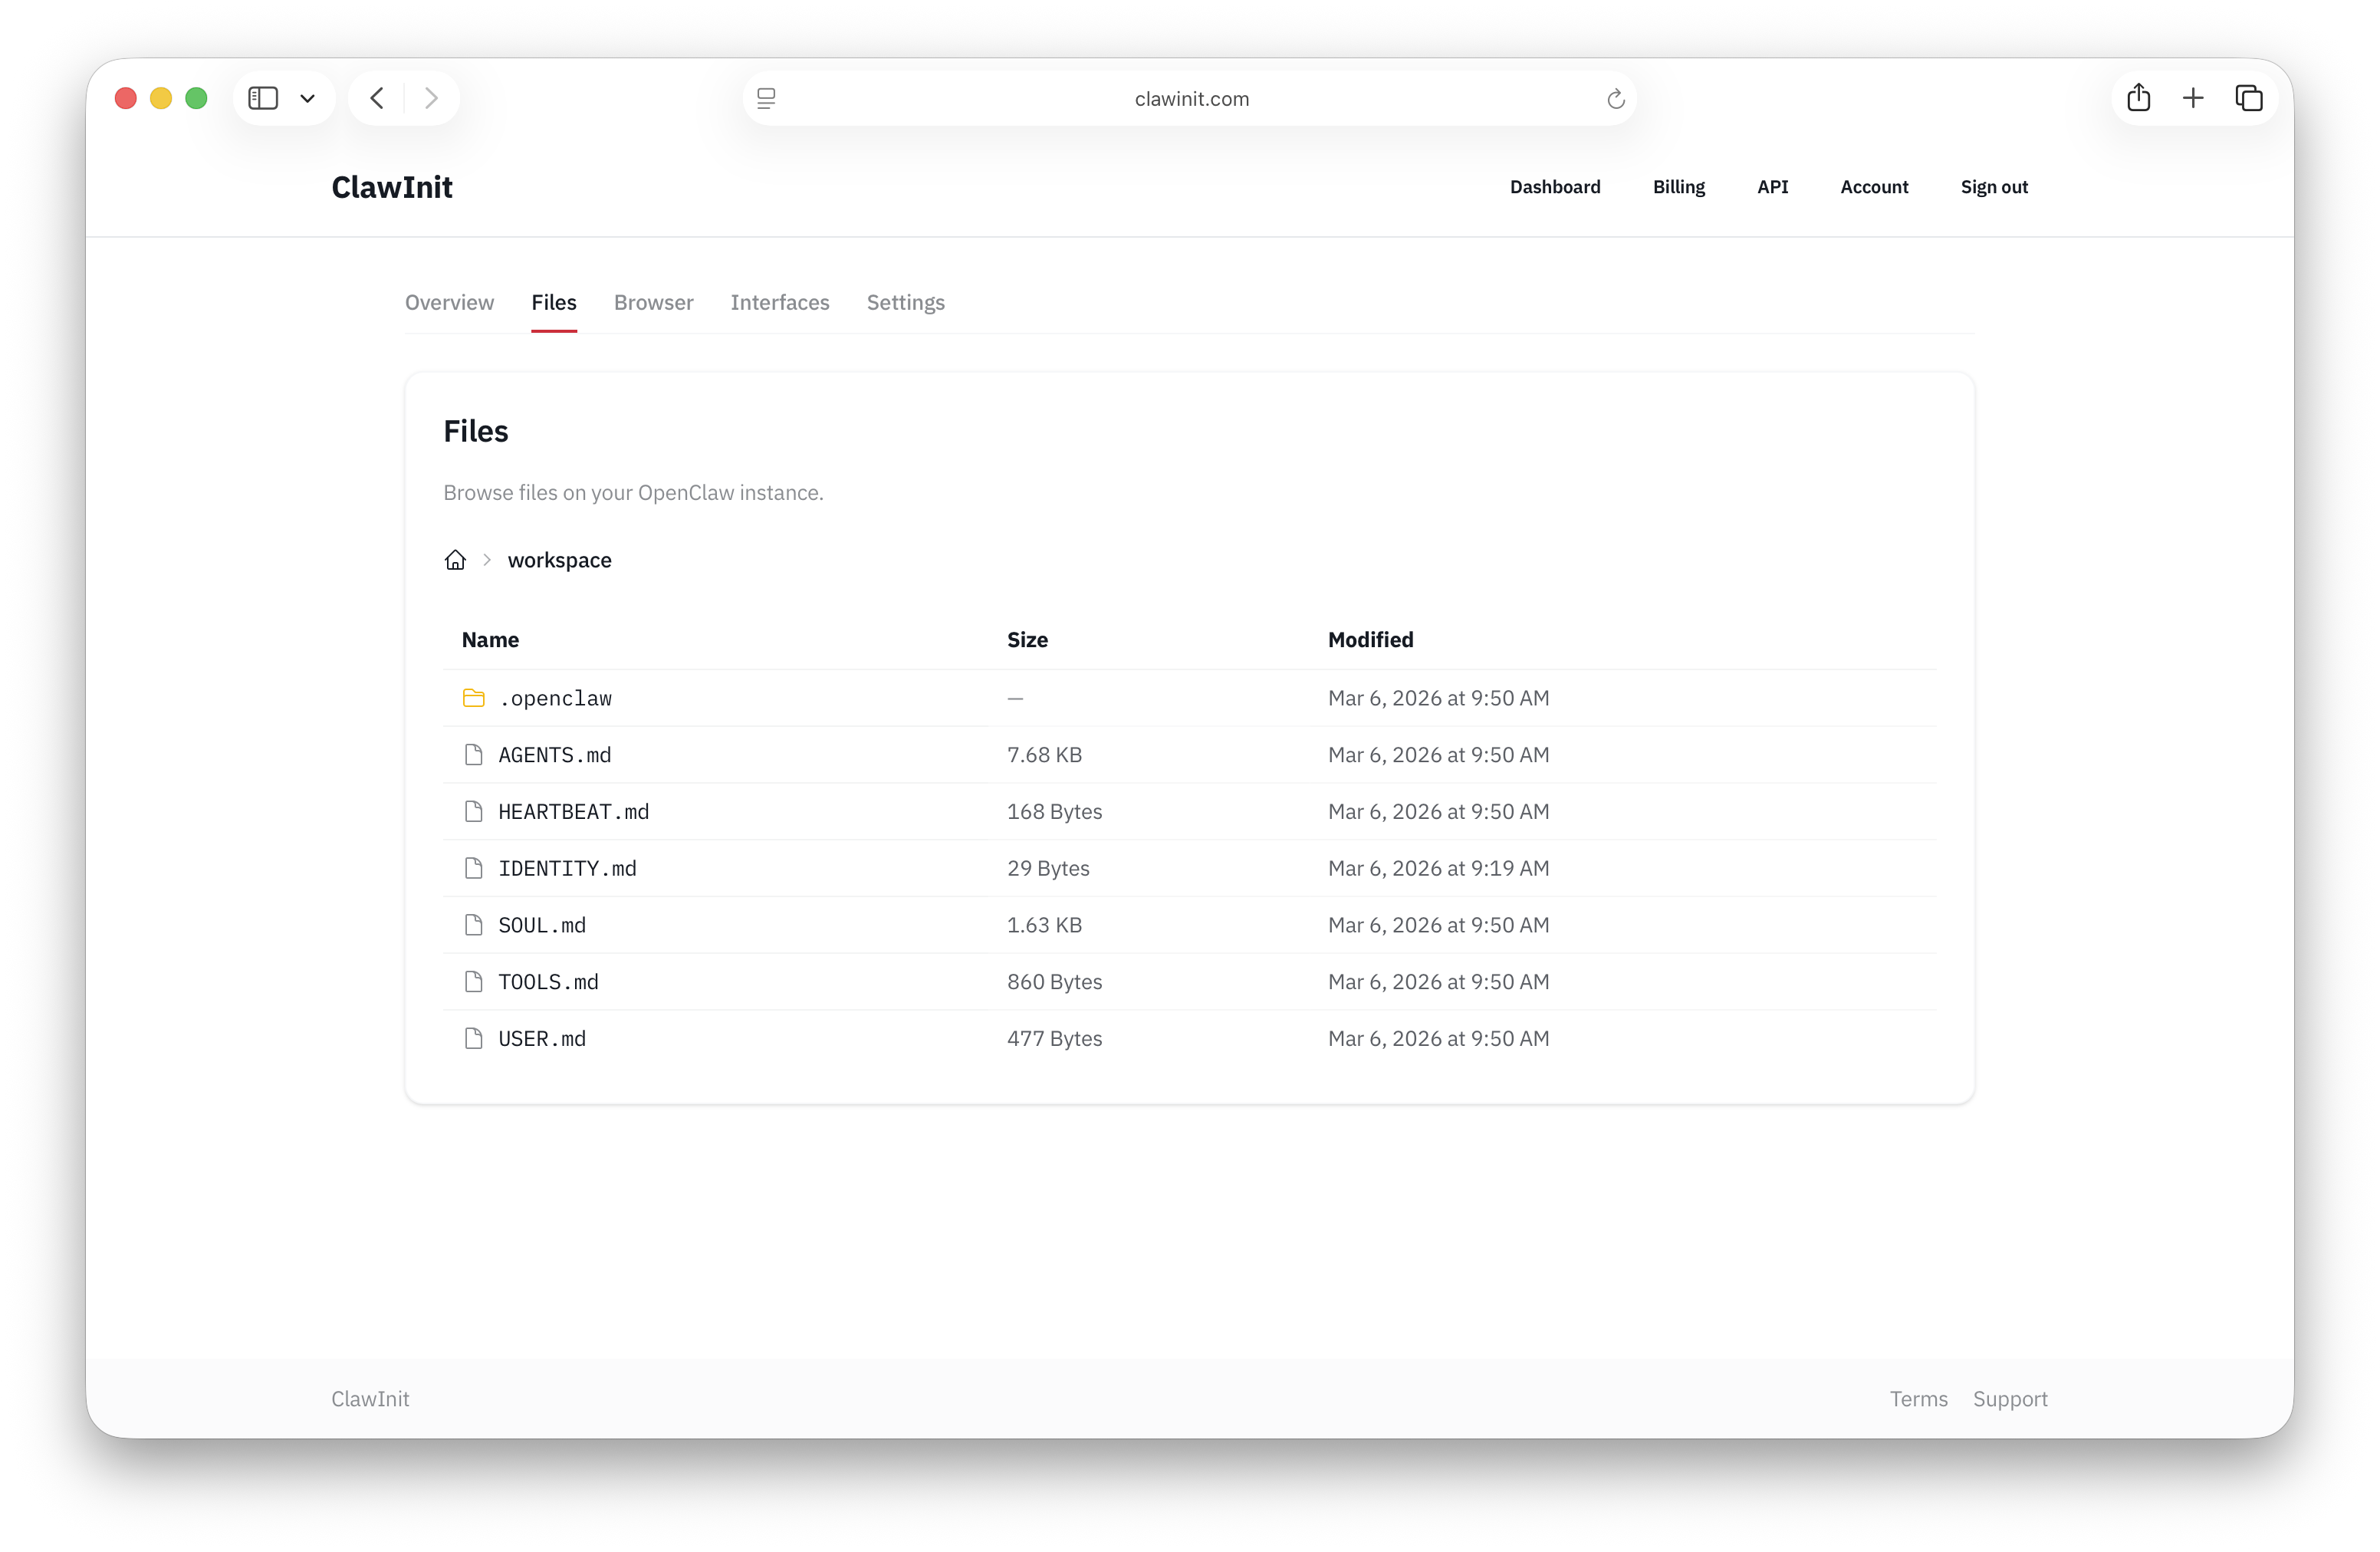Toggle the Safari sidebar icon
This screenshot has height=1552, width=2380.
(263, 97)
